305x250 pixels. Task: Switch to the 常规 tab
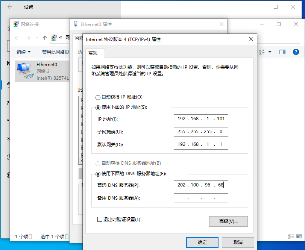95,53
